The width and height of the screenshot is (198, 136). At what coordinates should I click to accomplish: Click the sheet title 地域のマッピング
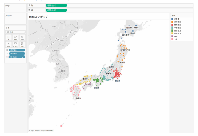click(x=38, y=17)
